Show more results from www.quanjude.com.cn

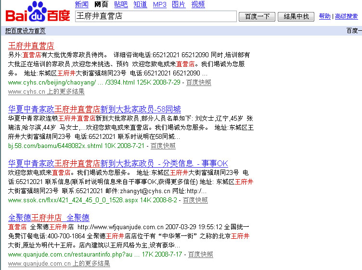(x=59, y=263)
